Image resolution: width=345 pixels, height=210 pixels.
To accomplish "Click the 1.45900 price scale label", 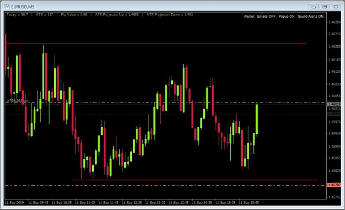I will click(x=334, y=146).
